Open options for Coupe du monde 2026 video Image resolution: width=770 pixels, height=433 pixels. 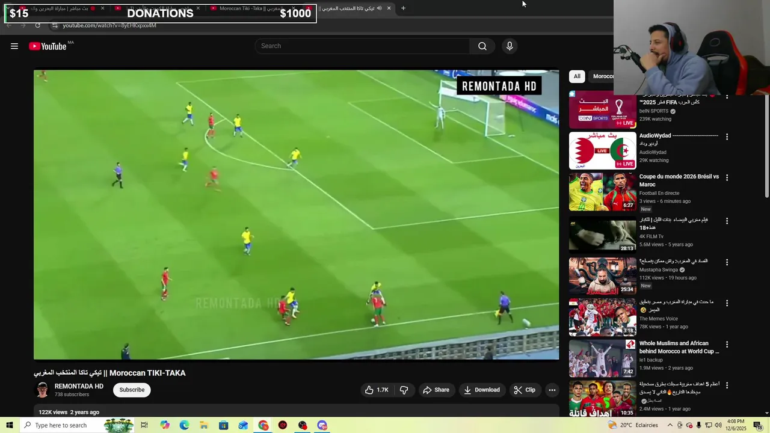(x=727, y=177)
